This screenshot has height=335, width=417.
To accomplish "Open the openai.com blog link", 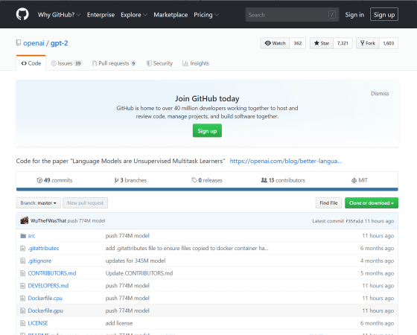I will pyautogui.click(x=286, y=161).
